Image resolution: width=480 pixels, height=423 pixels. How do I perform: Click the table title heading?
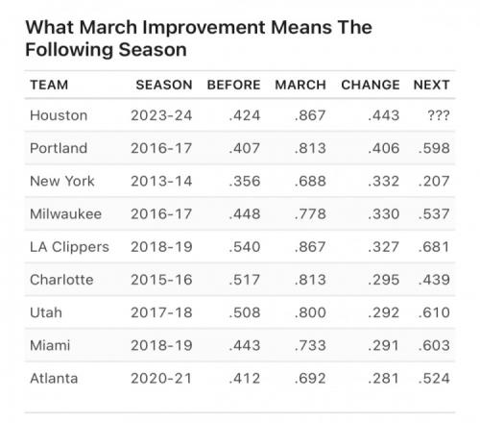coord(199,38)
